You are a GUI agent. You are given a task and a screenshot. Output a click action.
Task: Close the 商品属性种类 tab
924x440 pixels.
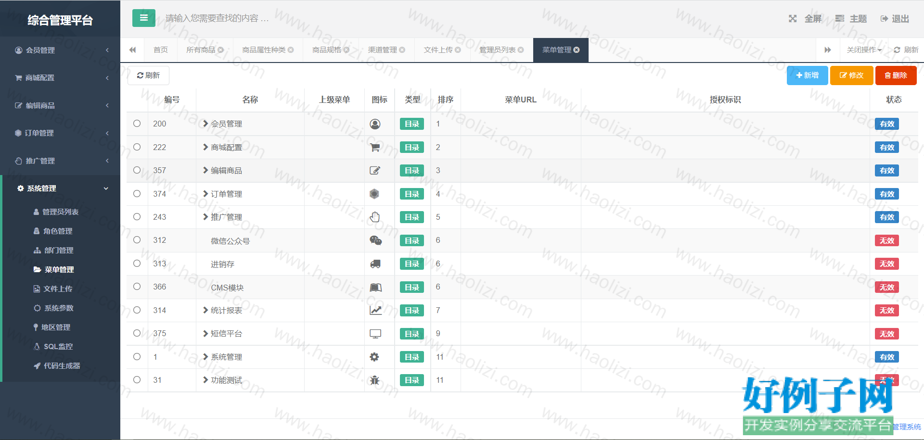point(291,50)
